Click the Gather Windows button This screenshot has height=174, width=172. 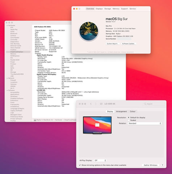coord(151,165)
